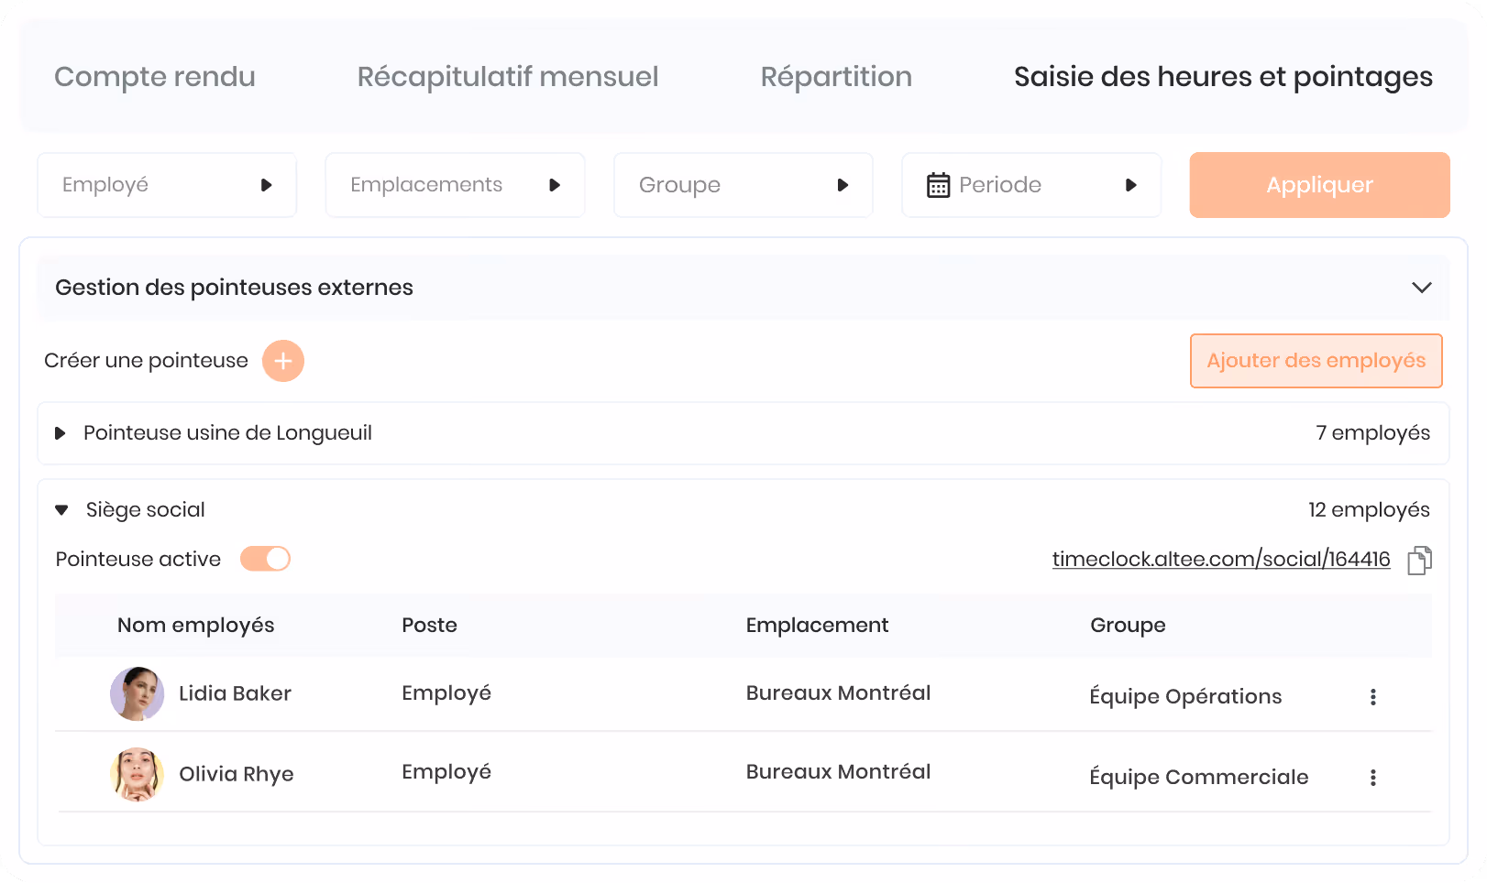Select the name Lidia Baker
Image resolution: width=1487 pixels, height=883 pixels.
click(x=235, y=693)
